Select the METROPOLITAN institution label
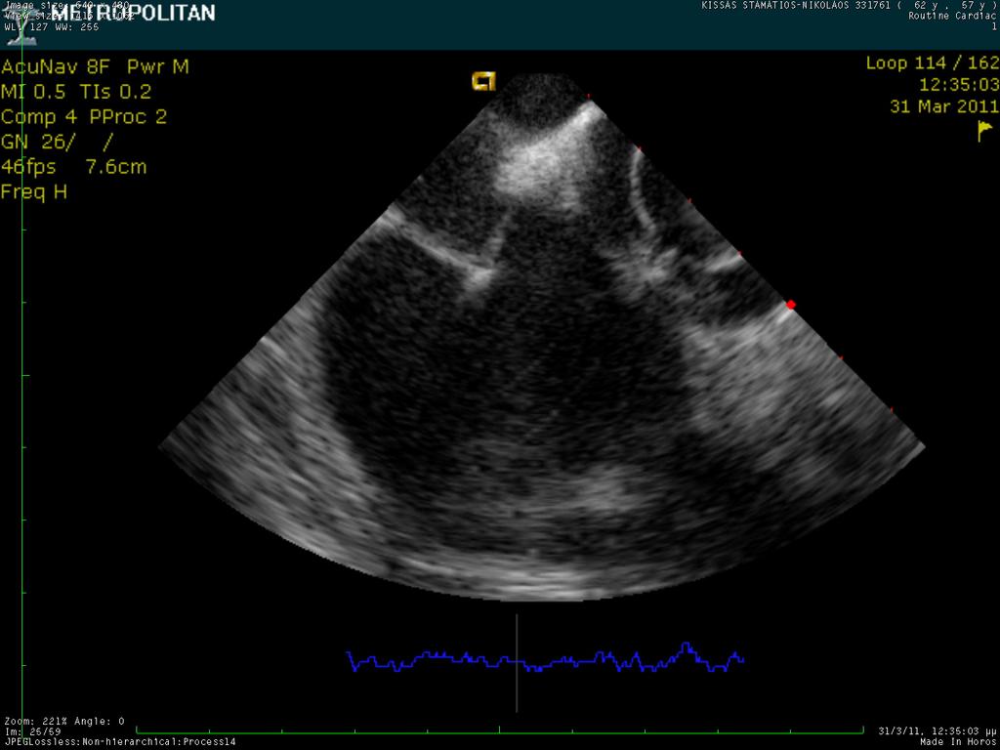This screenshot has width=1000, height=750. point(133,13)
